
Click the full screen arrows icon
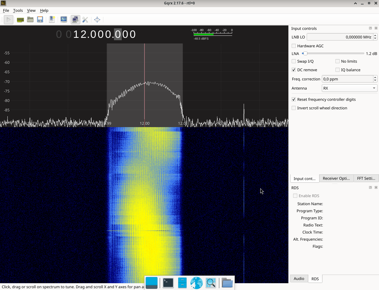[x=97, y=20]
